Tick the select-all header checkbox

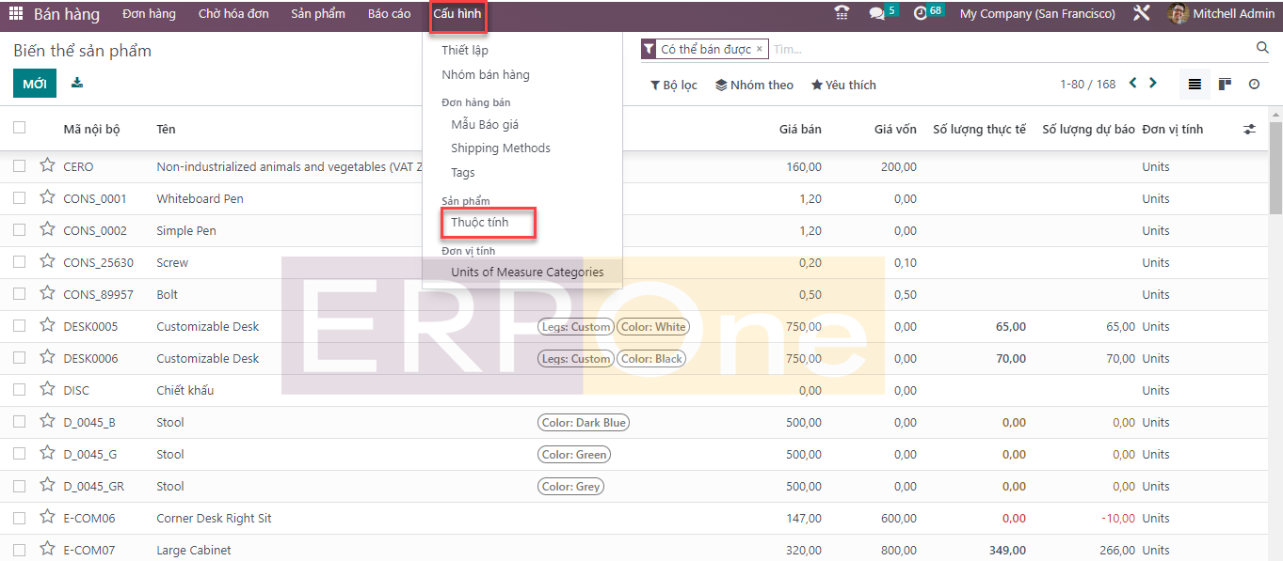[x=20, y=128]
